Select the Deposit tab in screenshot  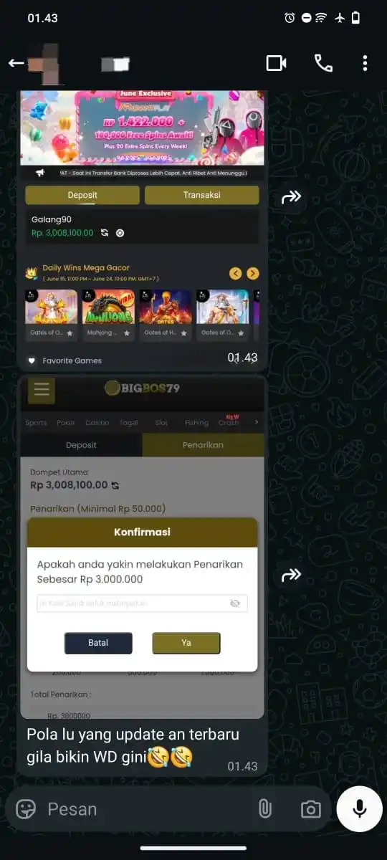tap(82, 444)
